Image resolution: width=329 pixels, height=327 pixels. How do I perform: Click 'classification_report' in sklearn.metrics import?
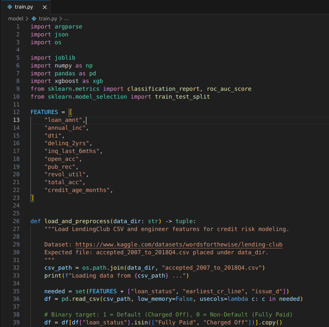click(163, 89)
